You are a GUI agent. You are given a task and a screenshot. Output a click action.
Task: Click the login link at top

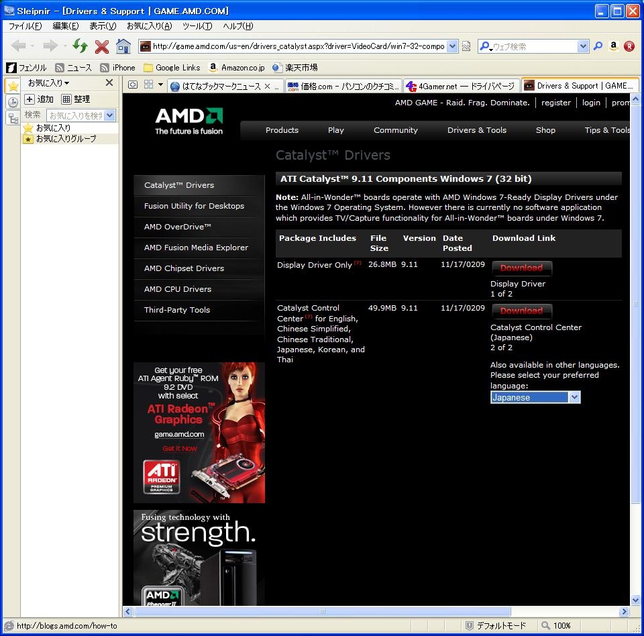(591, 103)
